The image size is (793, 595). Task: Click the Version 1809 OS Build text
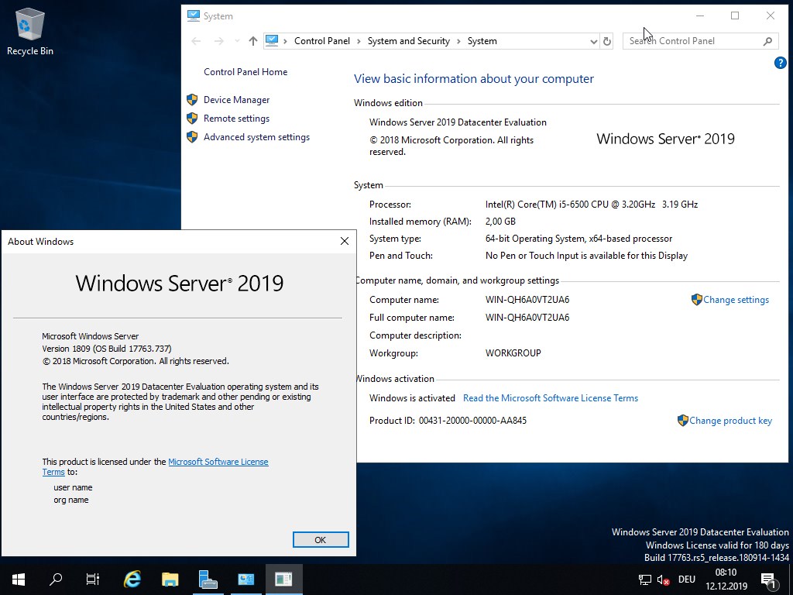click(x=107, y=349)
